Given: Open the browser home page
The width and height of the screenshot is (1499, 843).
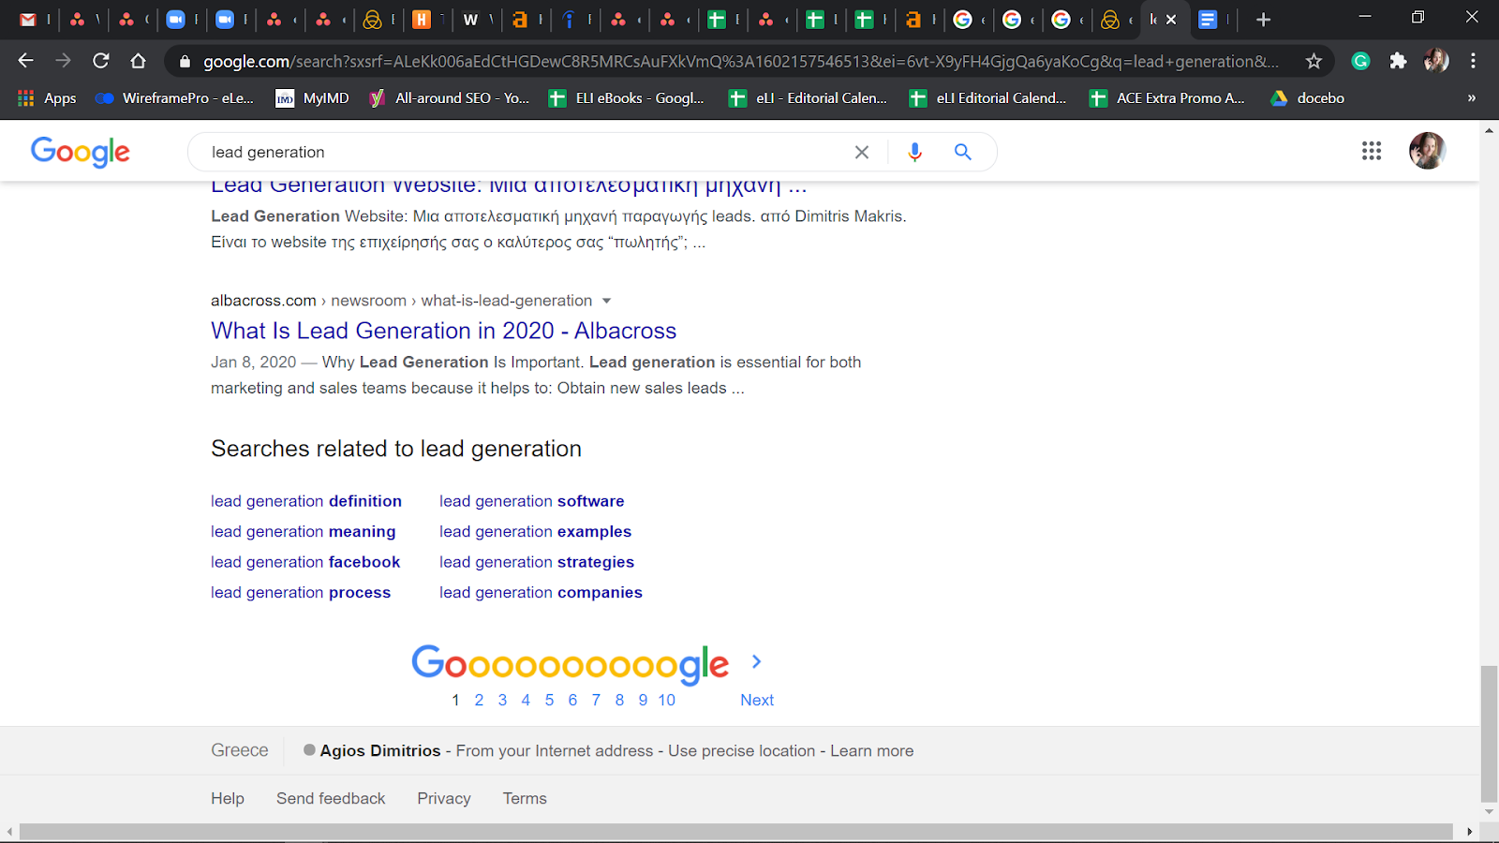Looking at the screenshot, I should [139, 61].
